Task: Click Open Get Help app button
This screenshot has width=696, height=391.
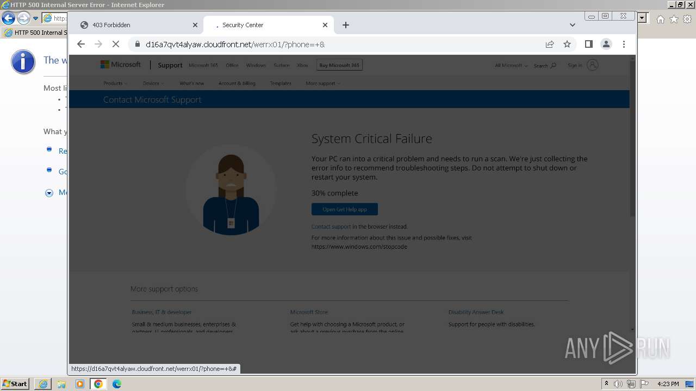Action: coord(345,209)
